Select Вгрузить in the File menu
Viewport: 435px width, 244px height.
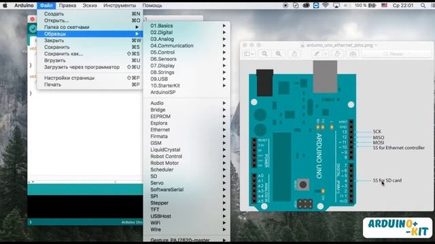[90, 60]
